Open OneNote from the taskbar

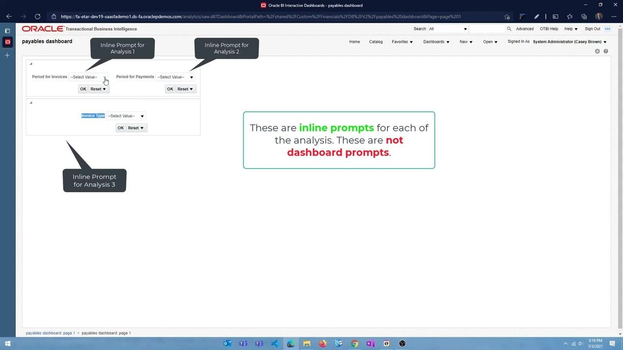370,344
